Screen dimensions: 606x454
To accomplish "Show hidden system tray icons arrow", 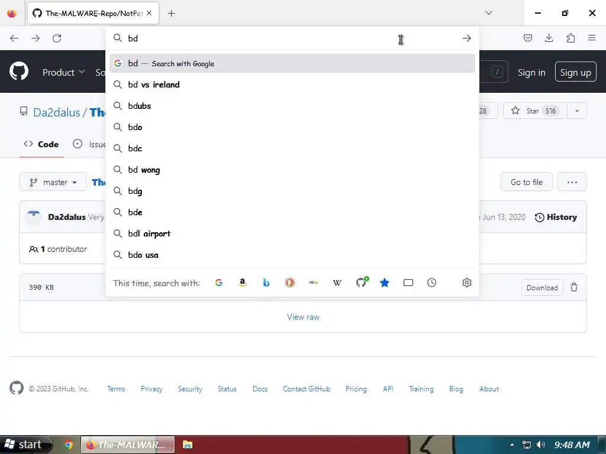I will pos(512,445).
